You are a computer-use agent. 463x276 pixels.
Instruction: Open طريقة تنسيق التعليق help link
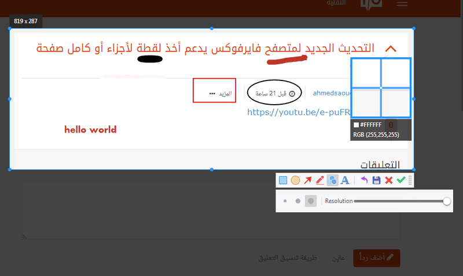pos(288,257)
